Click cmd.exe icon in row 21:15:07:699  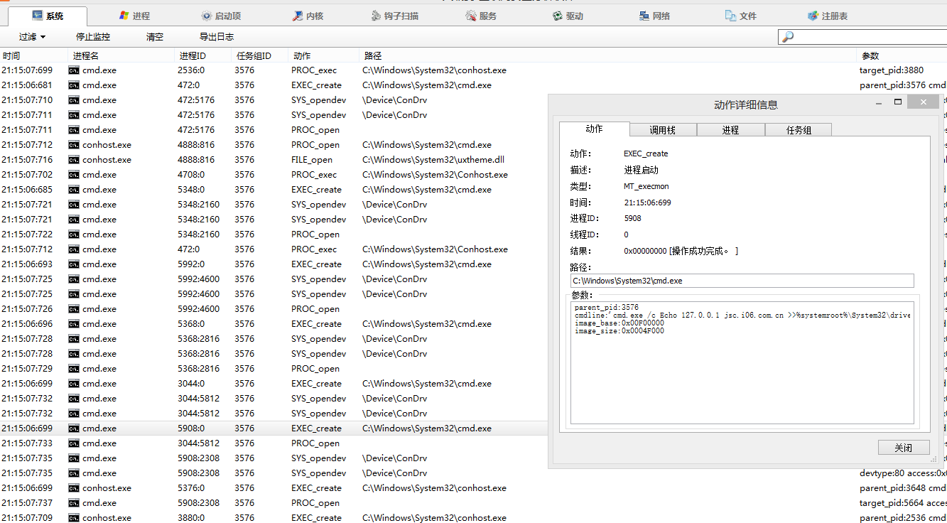coord(73,70)
